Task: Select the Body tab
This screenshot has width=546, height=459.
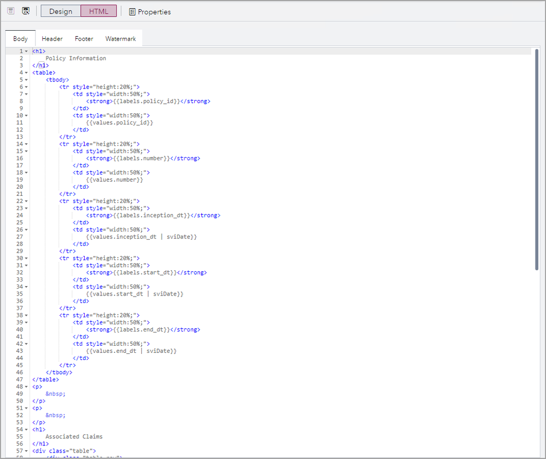Action: (20, 39)
